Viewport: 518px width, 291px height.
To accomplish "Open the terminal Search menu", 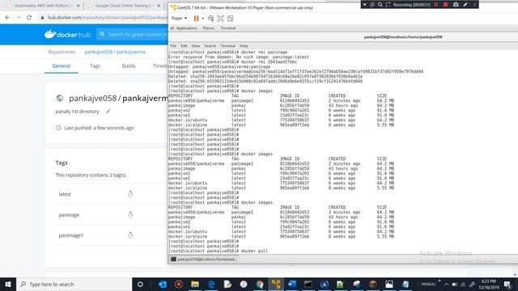I will pyautogui.click(x=210, y=46).
